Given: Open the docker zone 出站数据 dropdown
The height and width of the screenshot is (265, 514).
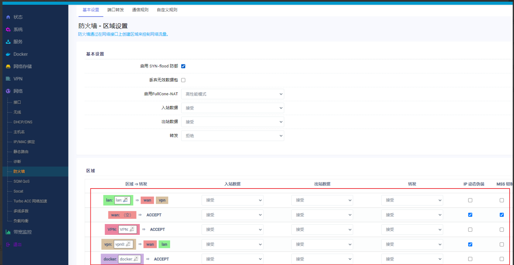Looking at the screenshot, I should point(322,259).
